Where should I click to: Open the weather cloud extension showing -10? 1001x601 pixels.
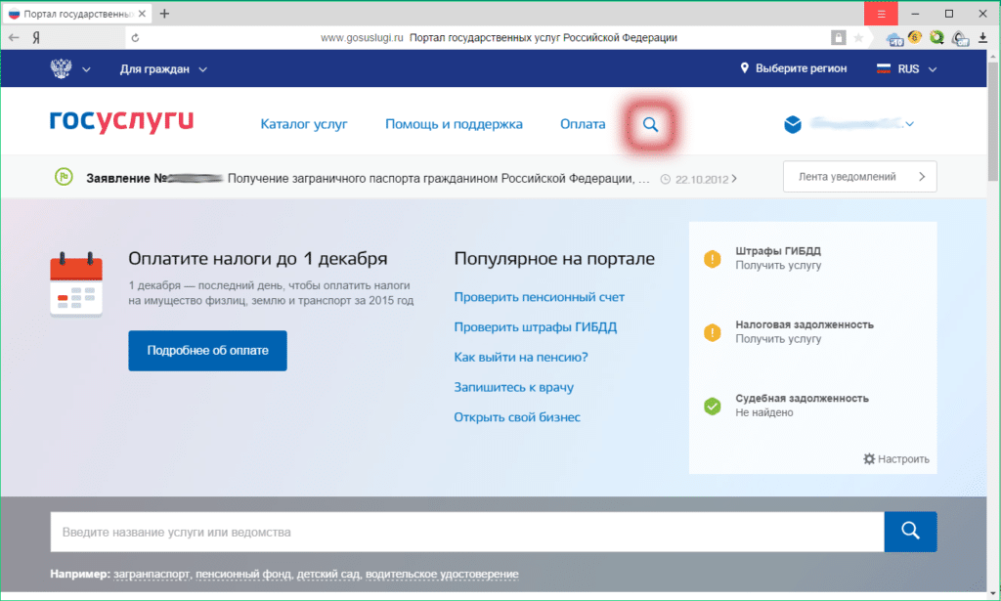(895, 39)
